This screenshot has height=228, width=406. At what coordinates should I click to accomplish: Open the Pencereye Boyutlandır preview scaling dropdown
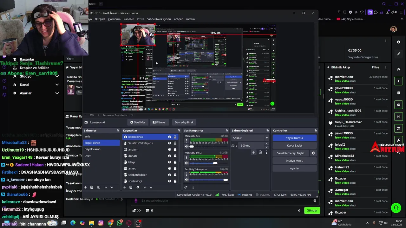117,115
